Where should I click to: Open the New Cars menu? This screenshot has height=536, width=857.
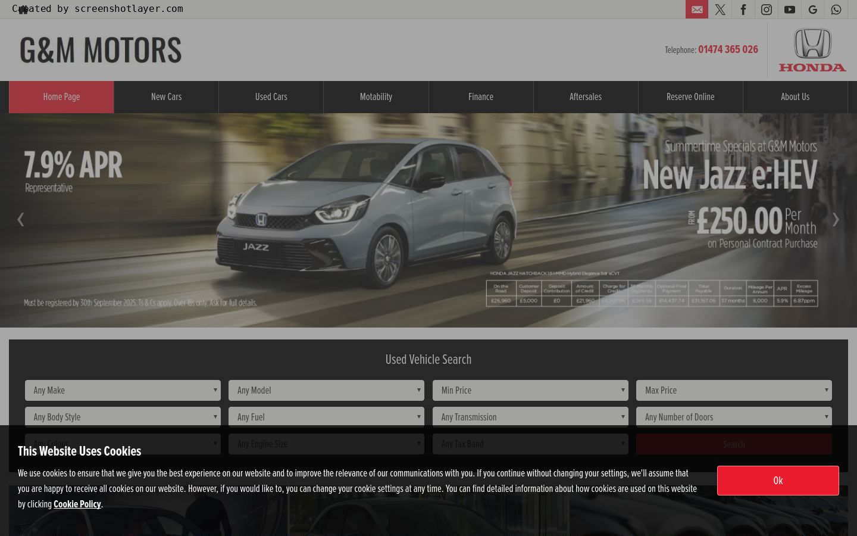[167, 97]
